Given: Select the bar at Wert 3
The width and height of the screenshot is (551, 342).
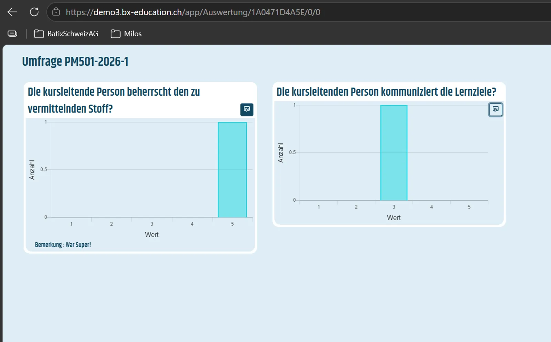Looking at the screenshot, I should pyautogui.click(x=394, y=152).
